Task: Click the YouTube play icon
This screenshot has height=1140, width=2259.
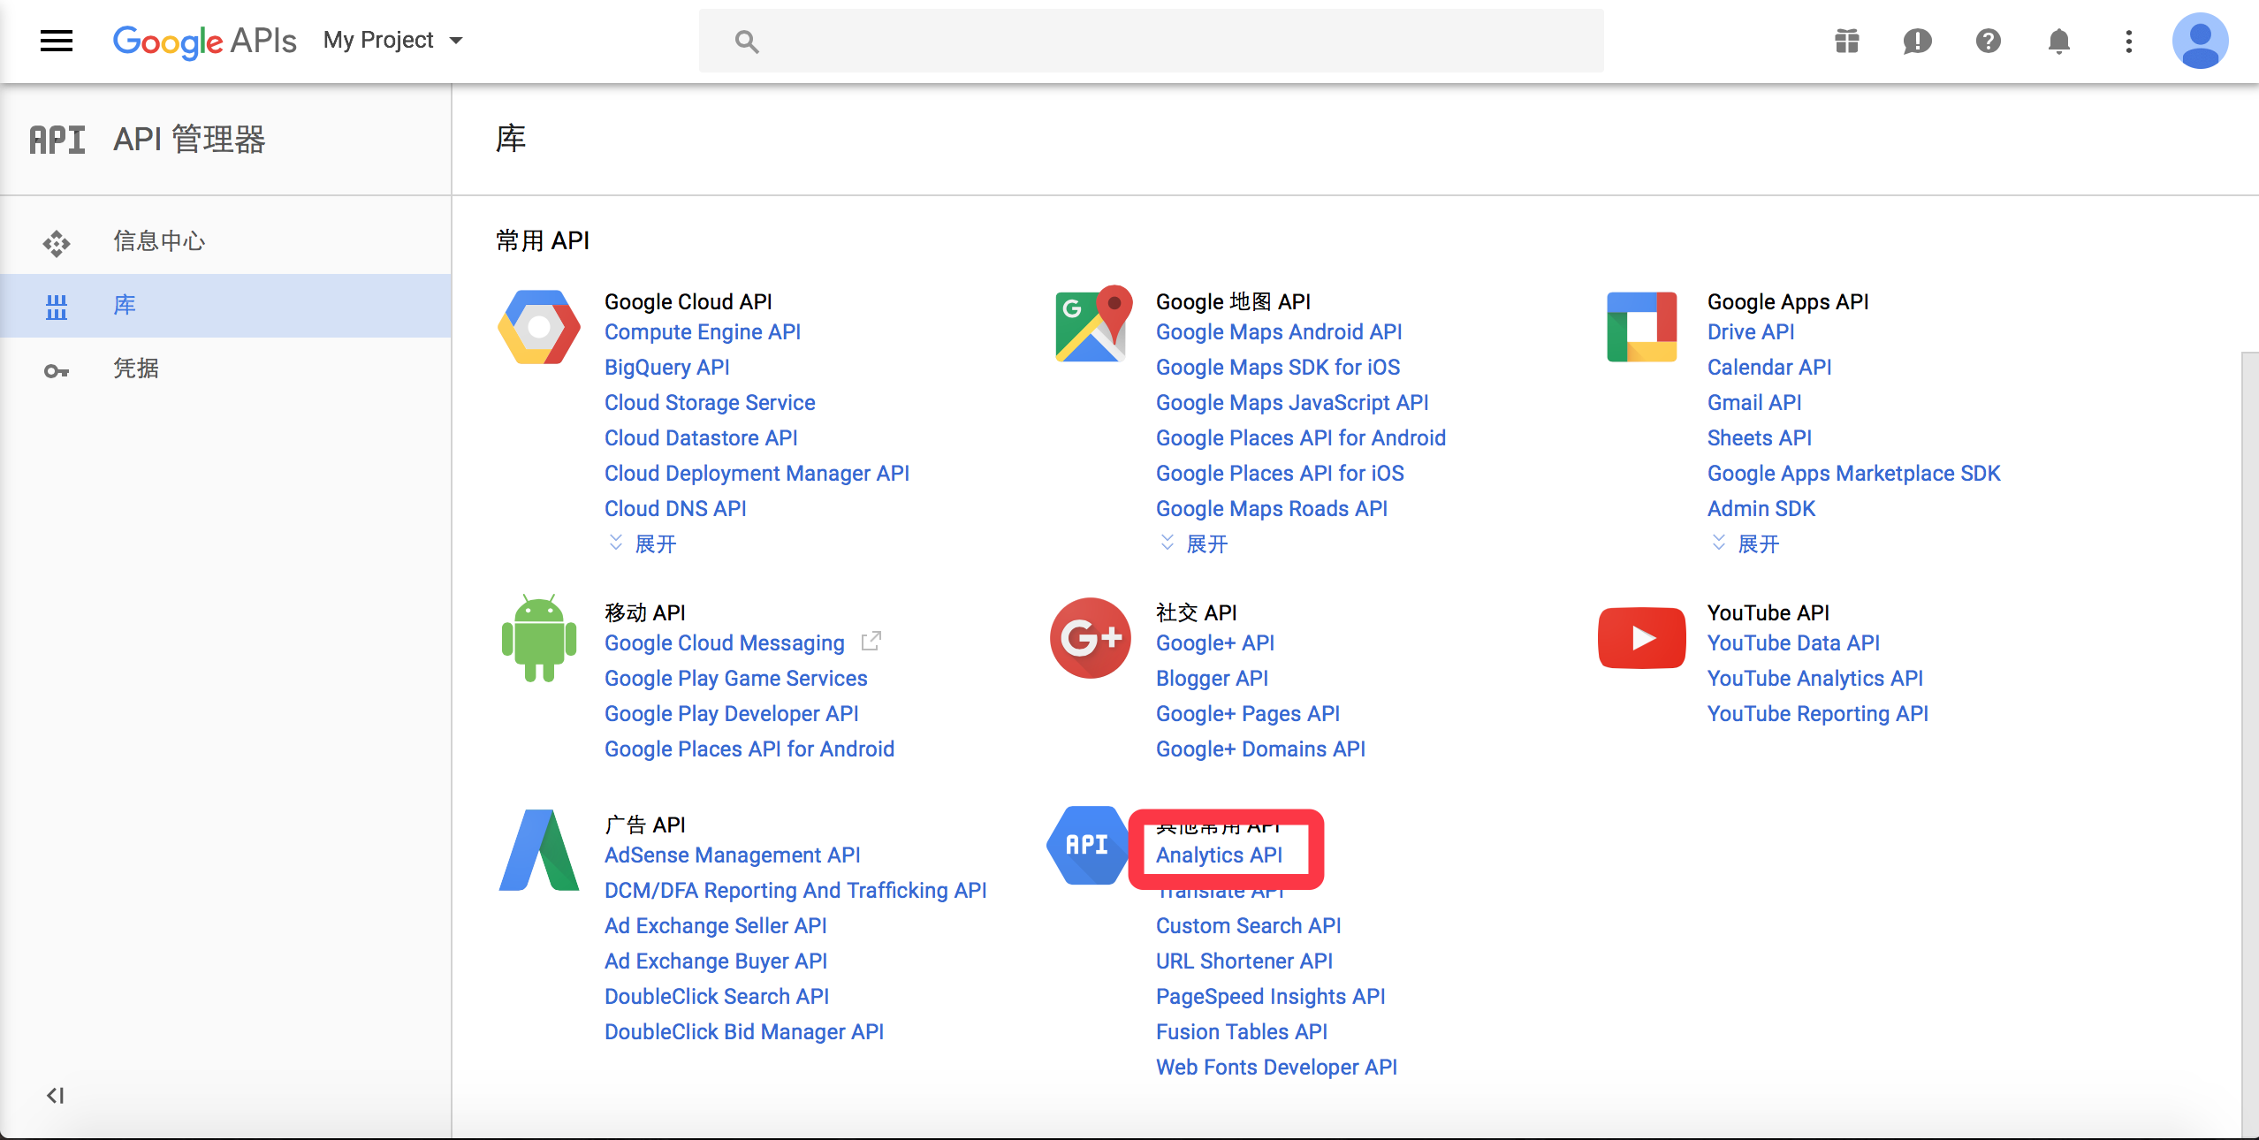Action: tap(1642, 638)
